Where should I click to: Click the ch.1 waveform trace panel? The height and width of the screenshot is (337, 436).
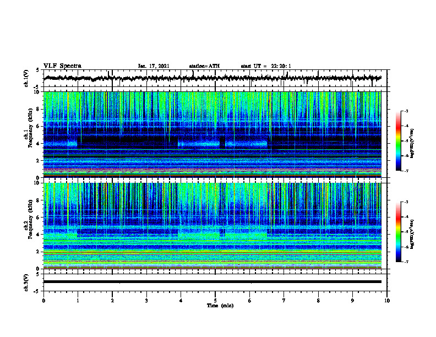pos(215,78)
